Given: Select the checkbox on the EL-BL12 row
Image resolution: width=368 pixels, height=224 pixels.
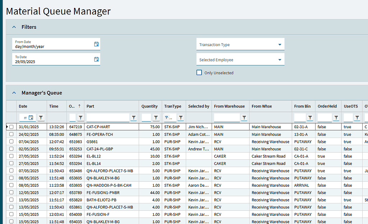Looking at the screenshot, I should (x=11, y=156).
